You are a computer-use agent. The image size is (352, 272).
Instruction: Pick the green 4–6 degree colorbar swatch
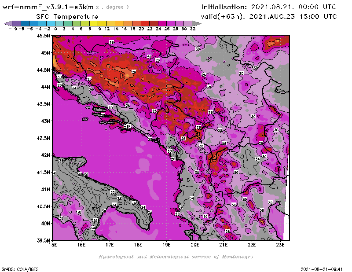[x=77, y=23]
